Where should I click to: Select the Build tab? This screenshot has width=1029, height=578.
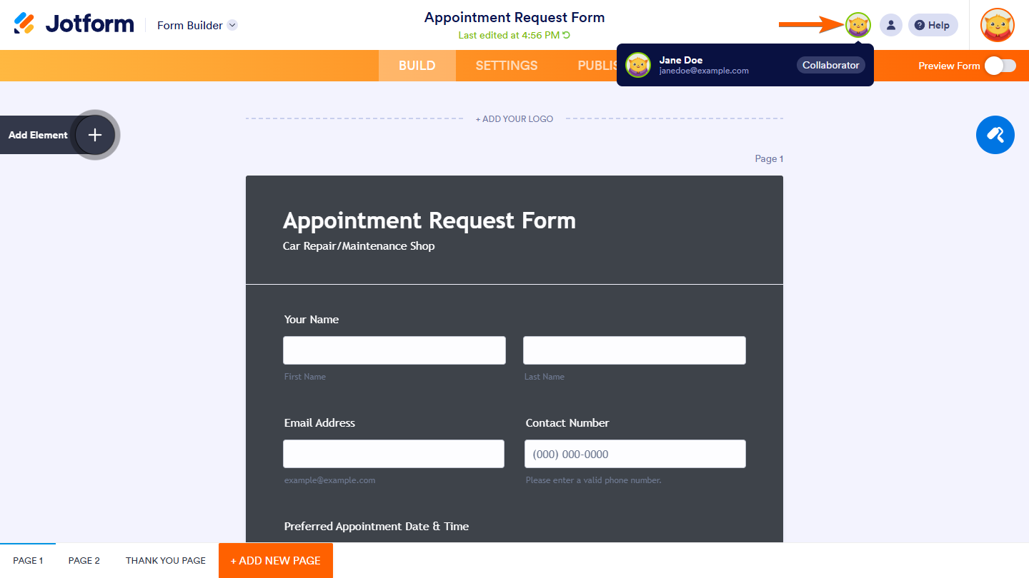tap(417, 66)
